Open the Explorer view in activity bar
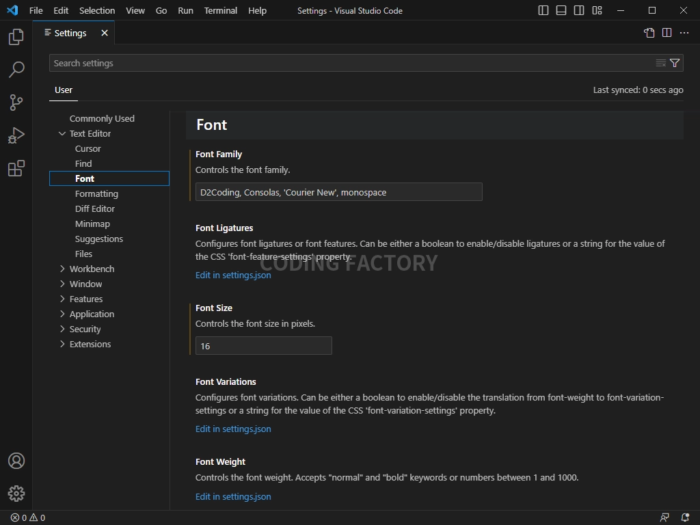 click(x=16, y=37)
